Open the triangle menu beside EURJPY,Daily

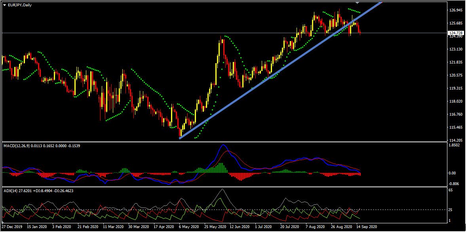click(4, 5)
